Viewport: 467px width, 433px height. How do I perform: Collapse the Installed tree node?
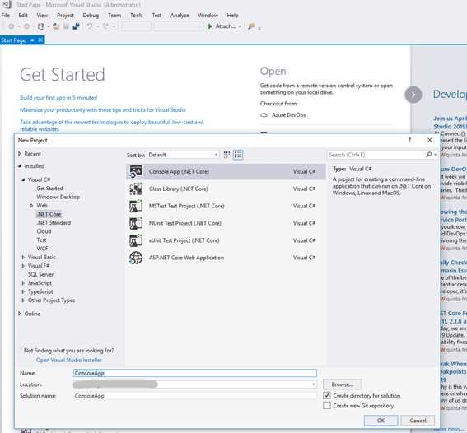[20, 166]
